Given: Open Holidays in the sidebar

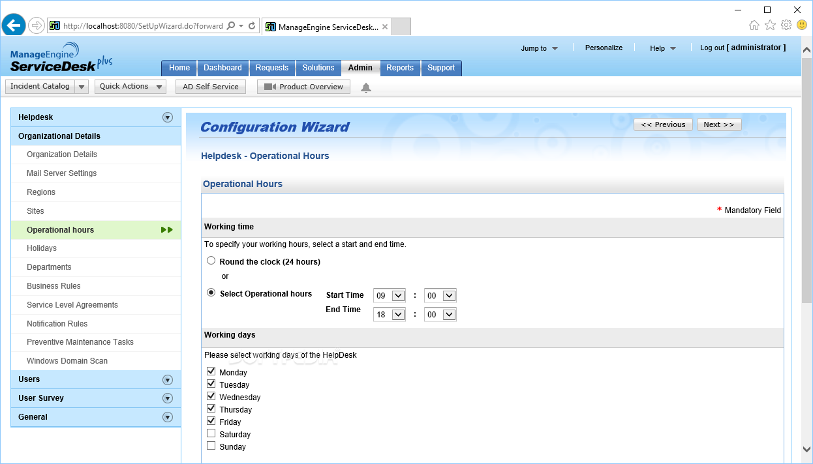Looking at the screenshot, I should [x=42, y=248].
